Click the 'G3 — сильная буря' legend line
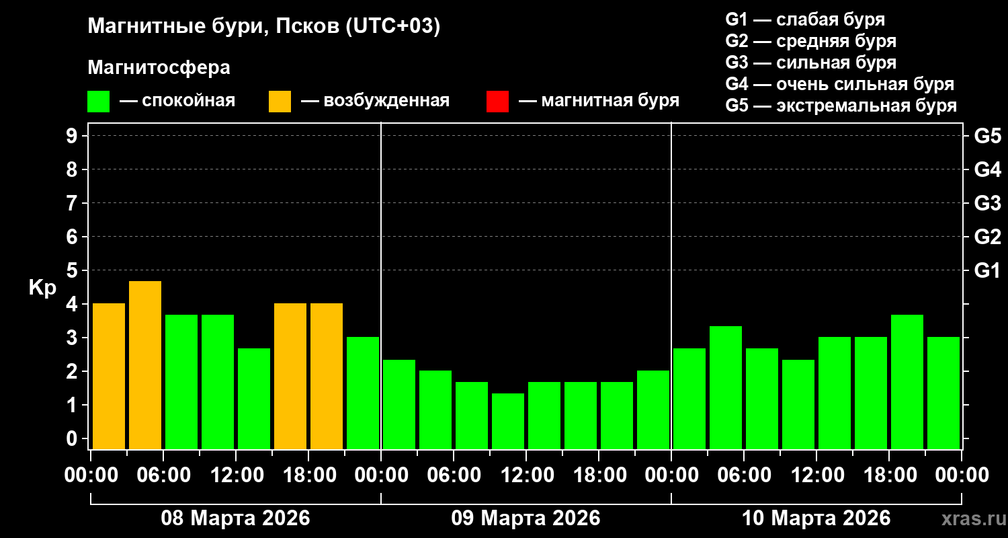The image size is (1008, 538). click(810, 63)
